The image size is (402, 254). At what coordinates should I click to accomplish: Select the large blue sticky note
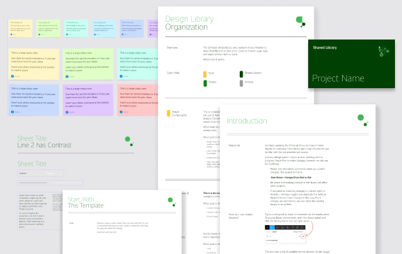coord(34,99)
